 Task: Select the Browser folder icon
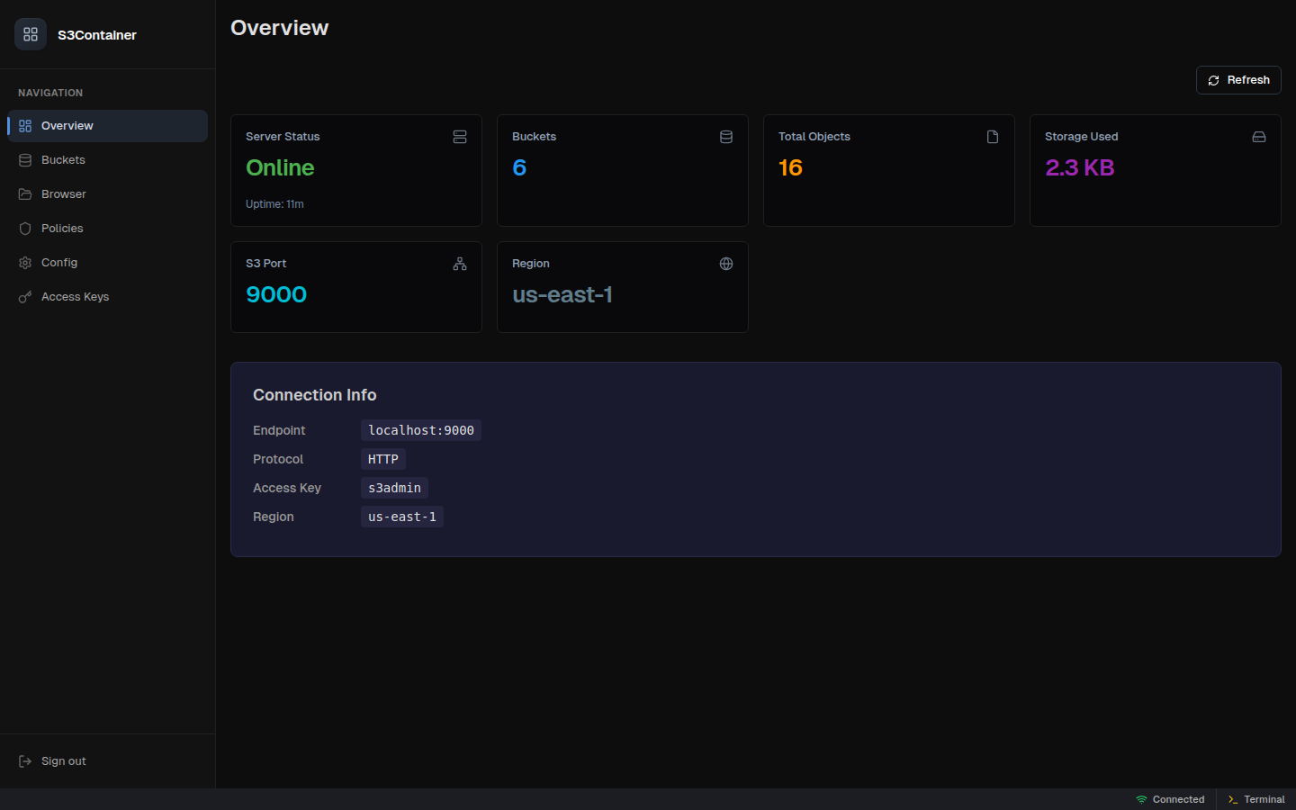pos(25,193)
